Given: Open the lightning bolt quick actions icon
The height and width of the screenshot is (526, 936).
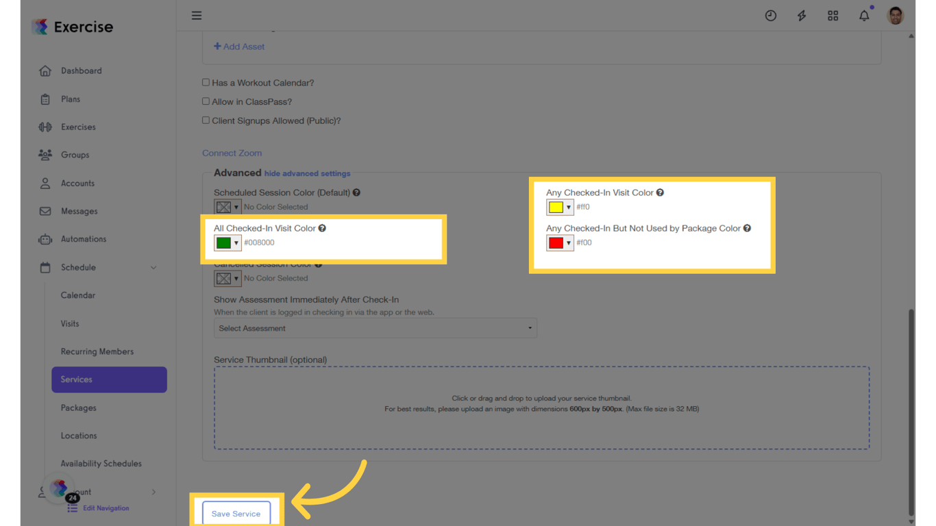Looking at the screenshot, I should 802,16.
